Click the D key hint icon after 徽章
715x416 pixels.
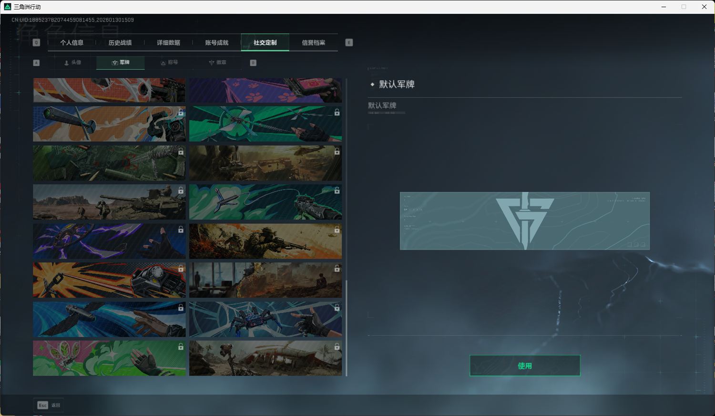253,63
